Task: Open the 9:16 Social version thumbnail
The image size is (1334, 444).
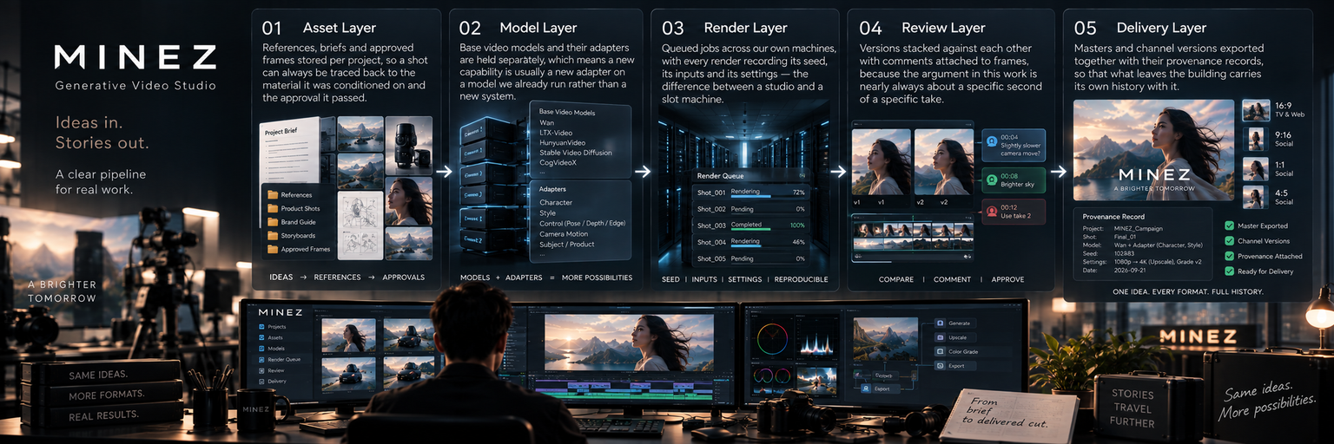Action: click(1255, 139)
